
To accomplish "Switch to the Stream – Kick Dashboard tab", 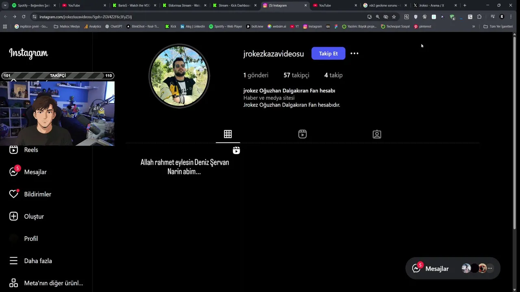I will pyautogui.click(x=234, y=5).
